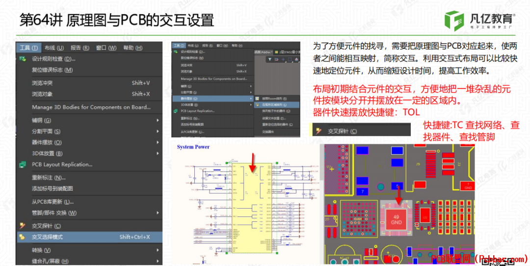Screen dimensions: 530x266
Task: Click the 按照Room排列 icon in the small submenu
Action: [258, 99]
